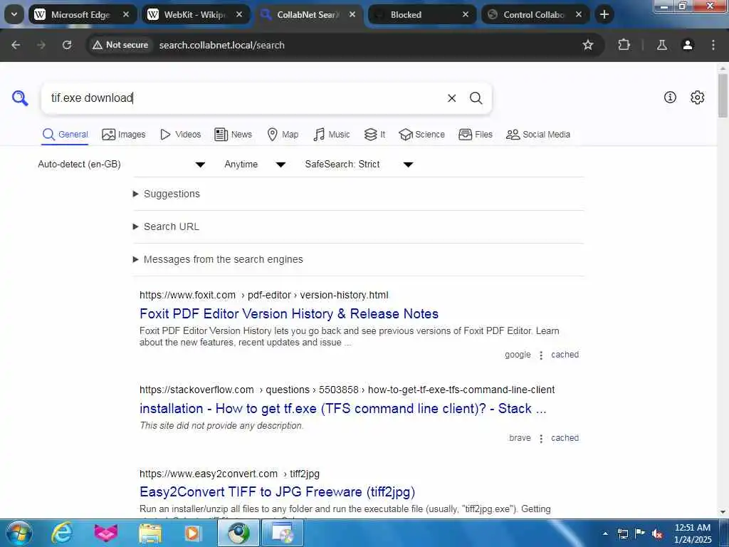Screen dimensions: 729x547
Task: Show hidden system tray icons
Action: (x=605, y=533)
